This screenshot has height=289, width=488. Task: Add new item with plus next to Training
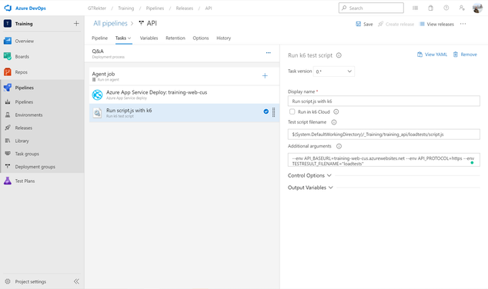click(x=76, y=23)
